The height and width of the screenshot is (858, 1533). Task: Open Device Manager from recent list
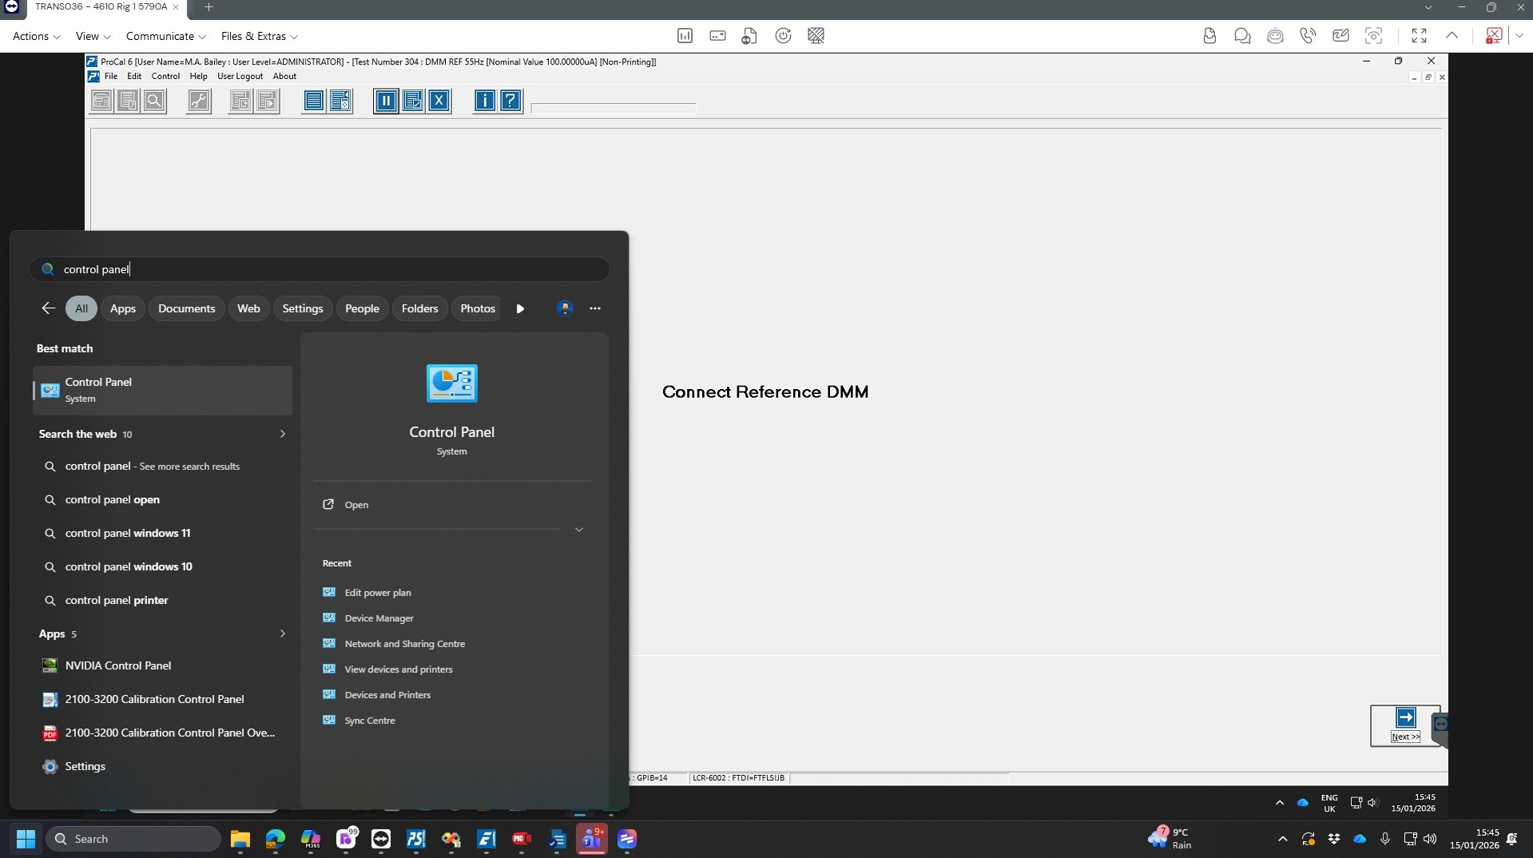(379, 618)
